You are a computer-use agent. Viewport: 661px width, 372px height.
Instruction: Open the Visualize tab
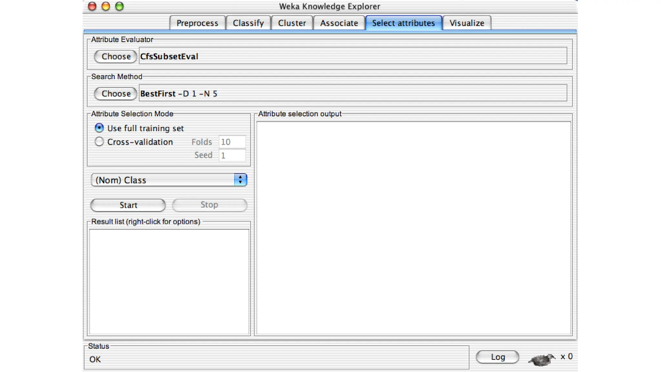pyautogui.click(x=467, y=23)
